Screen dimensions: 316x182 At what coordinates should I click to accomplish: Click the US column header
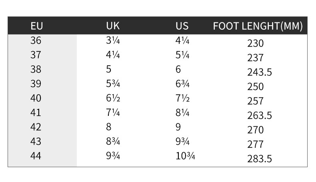point(182,26)
